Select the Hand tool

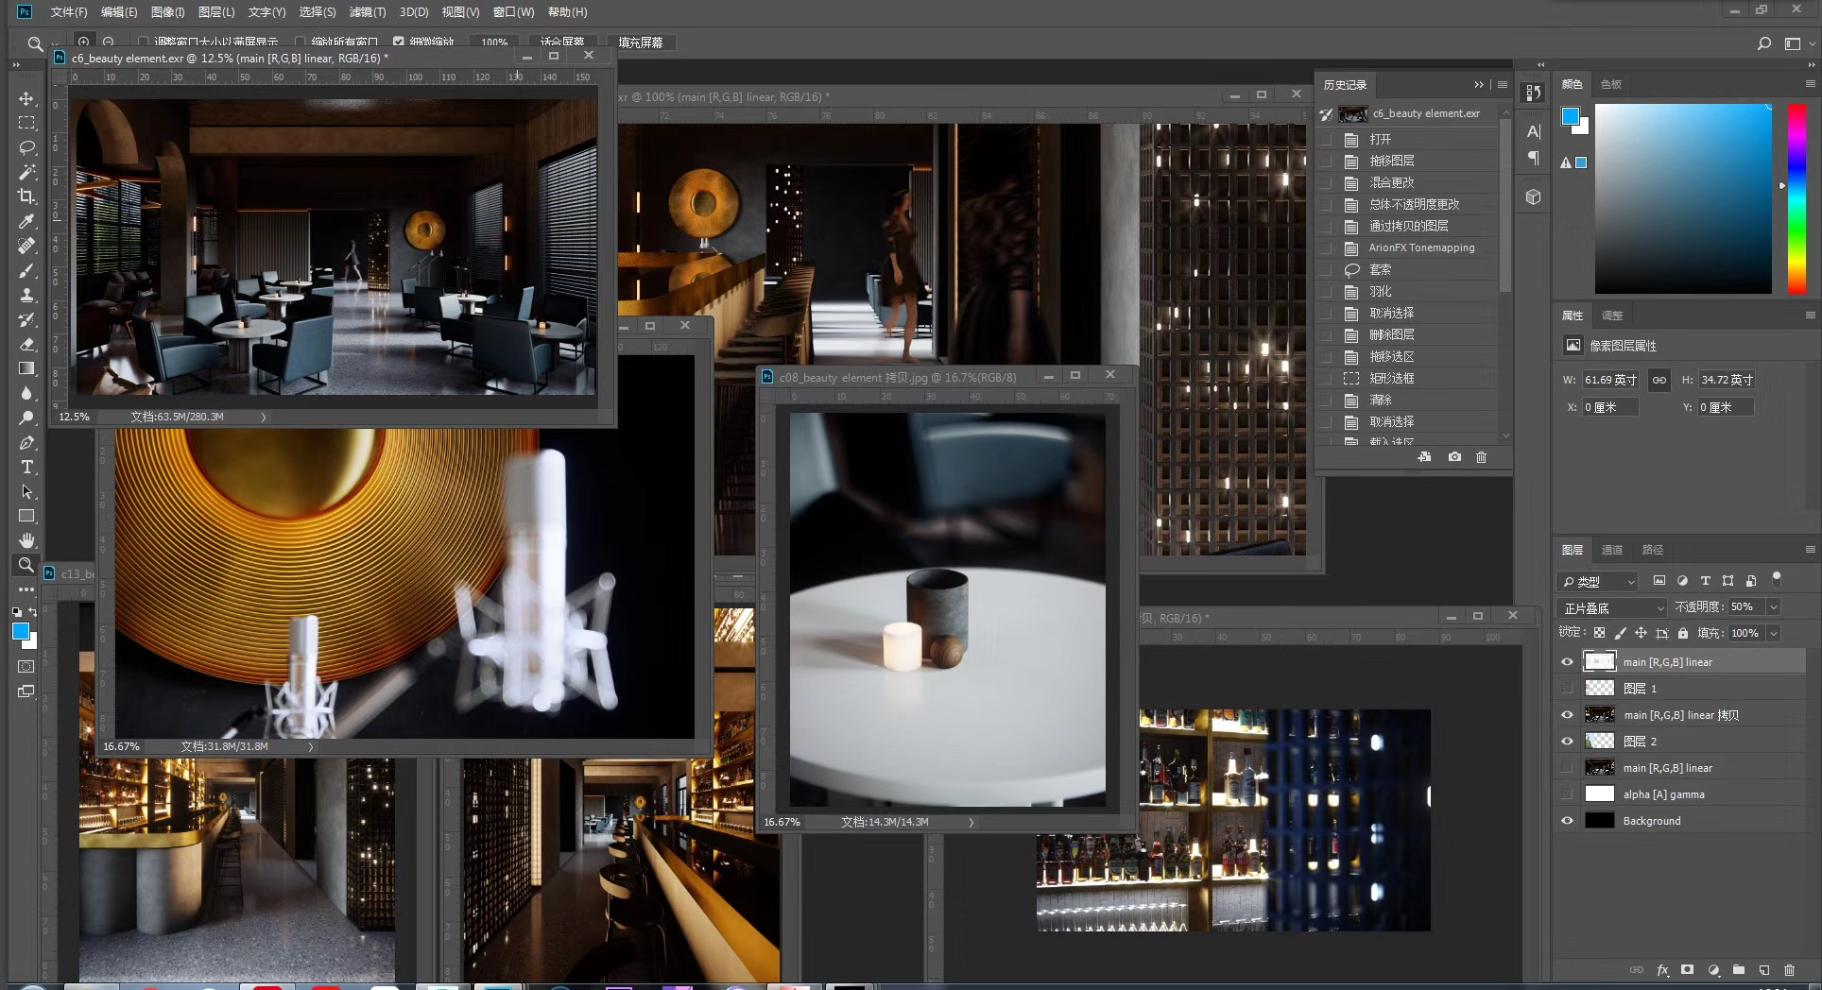pos(26,540)
